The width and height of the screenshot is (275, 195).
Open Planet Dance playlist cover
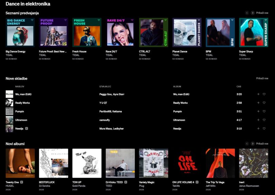(x=187, y=32)
